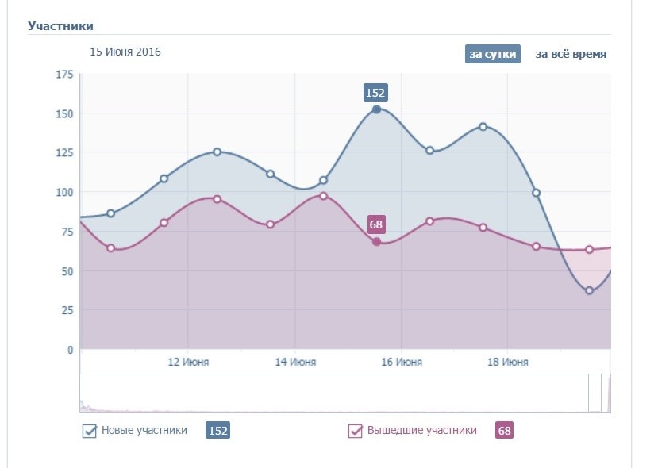Click the blue 152 badge in the legend

tap(217, 431)
